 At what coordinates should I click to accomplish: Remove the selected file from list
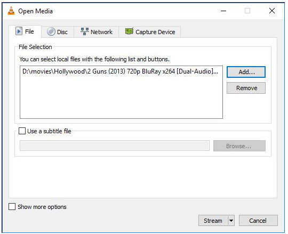coord(246,88)
